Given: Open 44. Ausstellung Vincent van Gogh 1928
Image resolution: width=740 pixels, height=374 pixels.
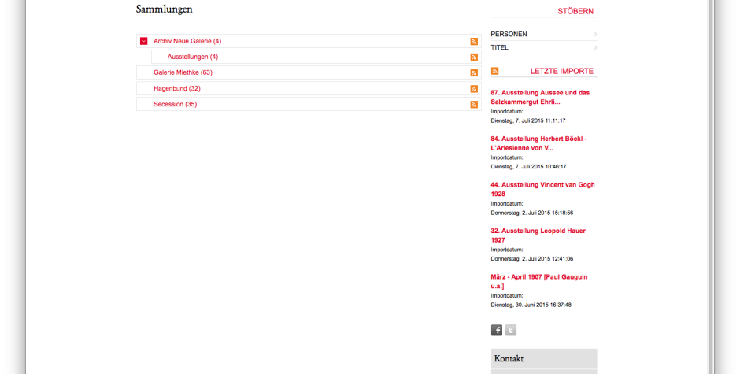Looking at the screenshot, I should point(542,189).
